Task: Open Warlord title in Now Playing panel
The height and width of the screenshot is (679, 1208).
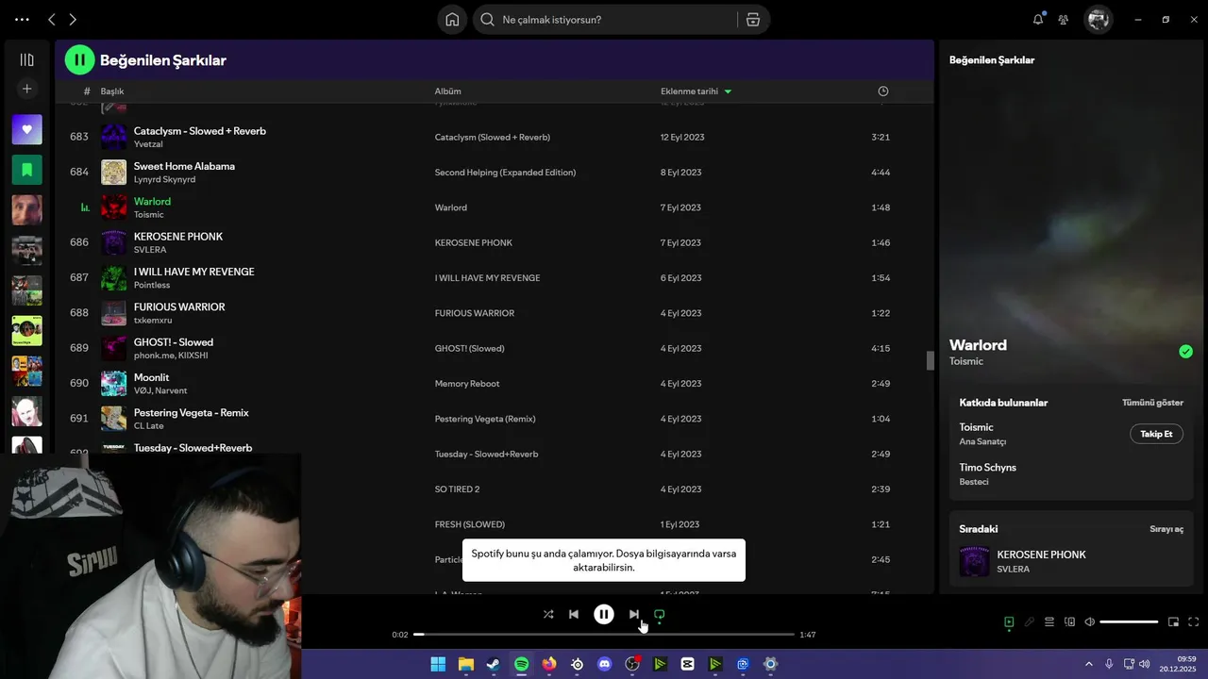Action: click(x=978, y=345)
